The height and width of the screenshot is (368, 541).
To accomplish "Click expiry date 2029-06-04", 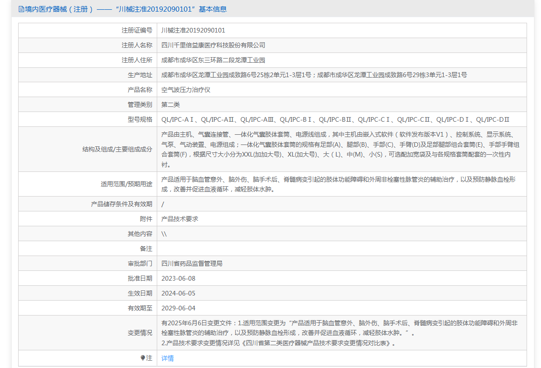I will pos(178,308).
